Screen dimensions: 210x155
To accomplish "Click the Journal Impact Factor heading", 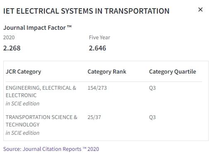I will 34,28.
